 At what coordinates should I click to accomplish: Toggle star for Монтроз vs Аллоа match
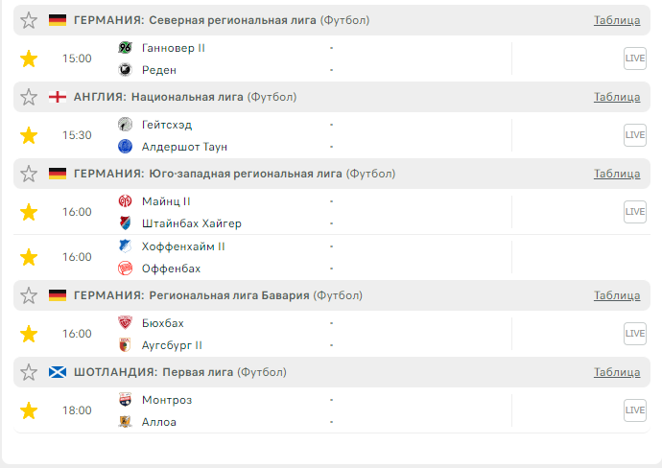(29, 410)
